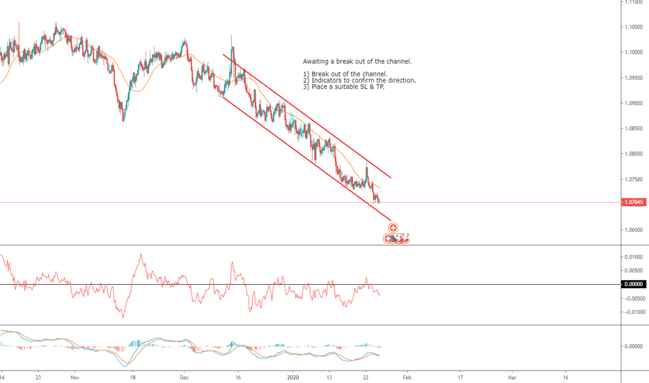Click the rightmost event marker labeled 2
Image resolution: width=649 pixels, height=383 pixels.
click(407, 238)
